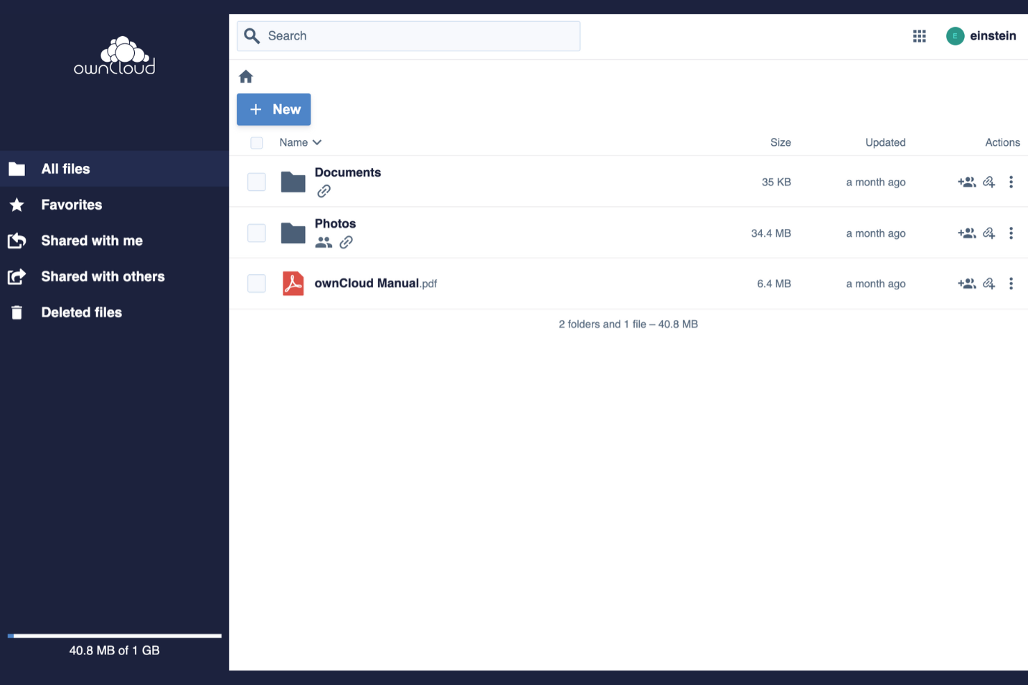Switch to the Favorites section
Screen dimensions: 1028x685
pos(72,205)
